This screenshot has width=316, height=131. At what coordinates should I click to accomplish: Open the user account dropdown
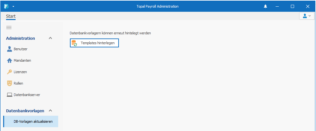pyautogui.click(x=306, y=16)
